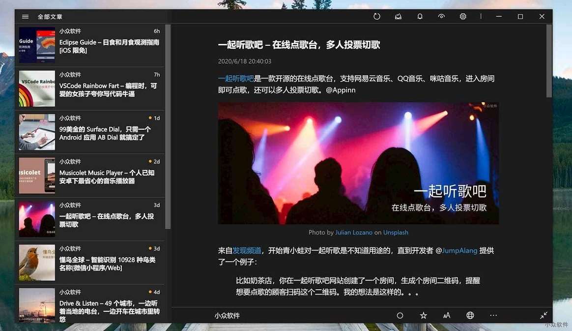Mark article unread using circle icon
Image resolution: width=572 pixels, height=331 pixels.
click(x=400, y=315)
